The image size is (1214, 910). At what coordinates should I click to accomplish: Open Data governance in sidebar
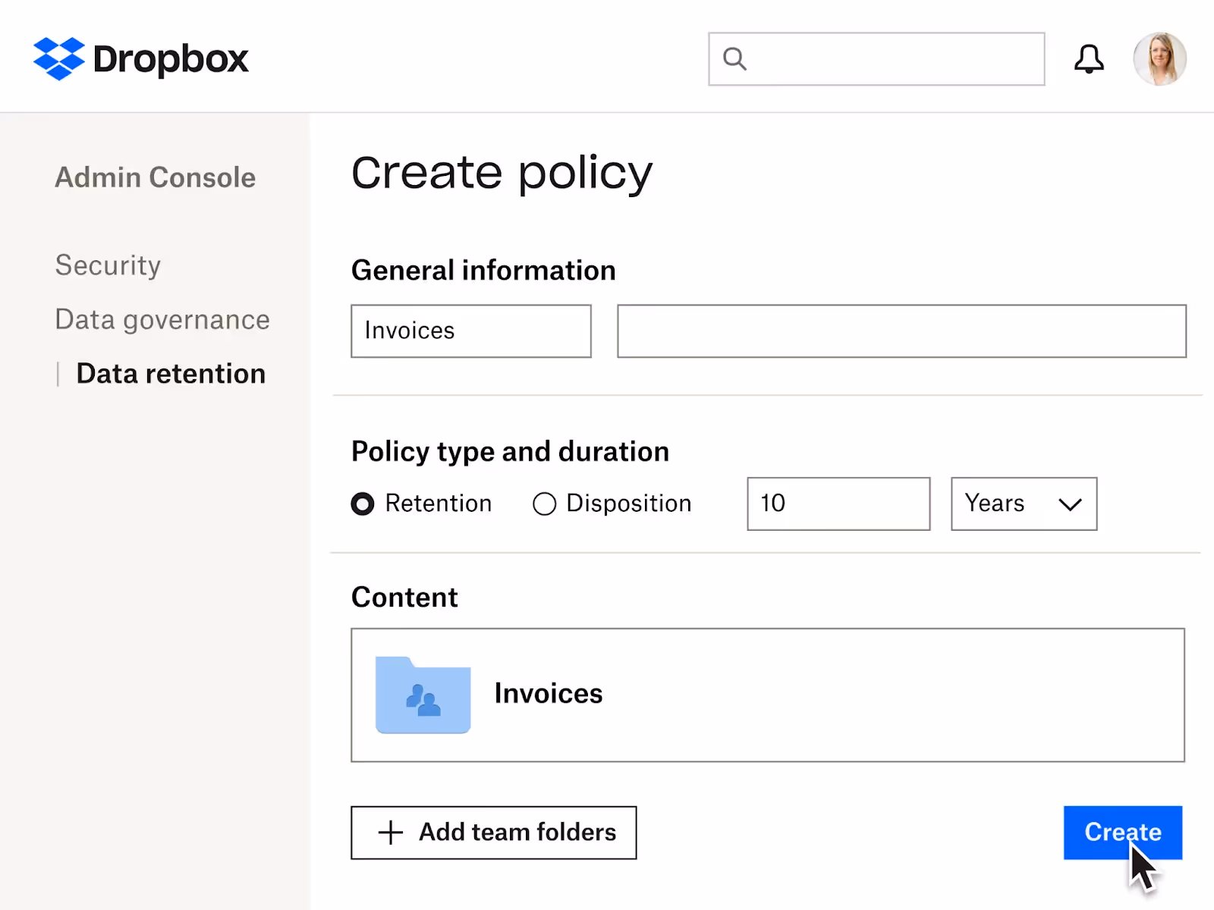pos(162,320)
